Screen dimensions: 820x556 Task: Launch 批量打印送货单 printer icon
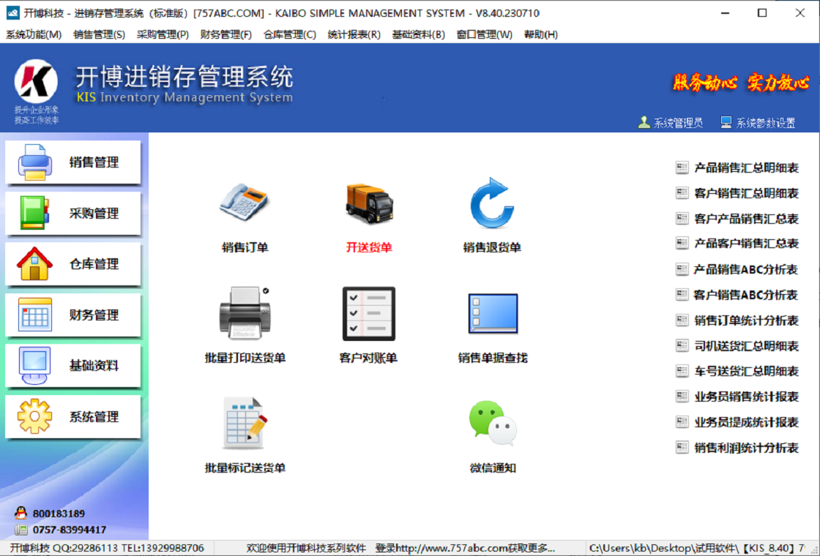click(245, 313)
